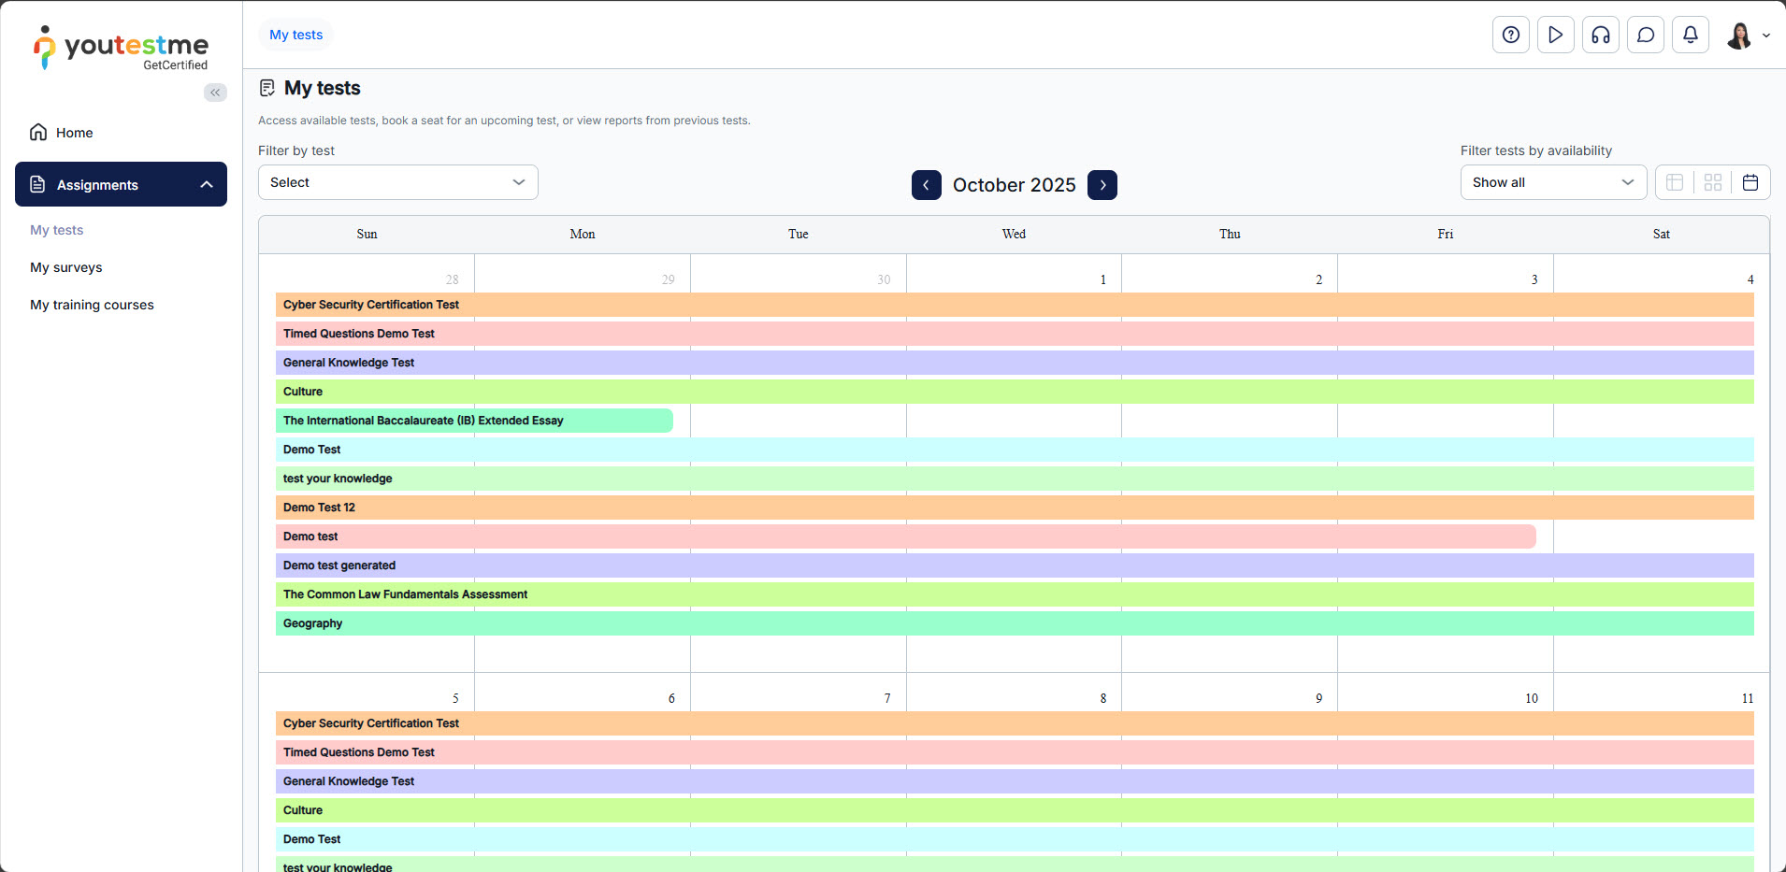1786x872 pixels.
Task: Click the youtestme logo
Action: [x=122, y=48]
